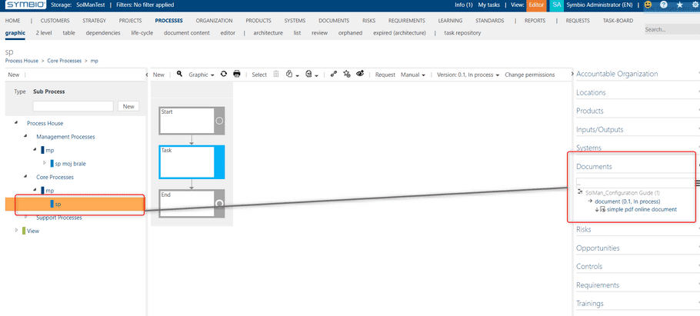
Task: Switch to the life-cycle tab
Action: pyautogui.click(x=142, y=32)
